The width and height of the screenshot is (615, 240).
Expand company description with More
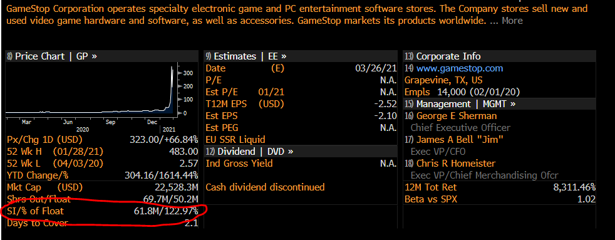click(x=512, y=21)
